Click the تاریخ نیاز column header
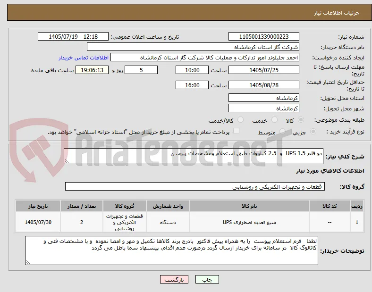The width and height of the screenshot is (372, 292). click(38, 206)
